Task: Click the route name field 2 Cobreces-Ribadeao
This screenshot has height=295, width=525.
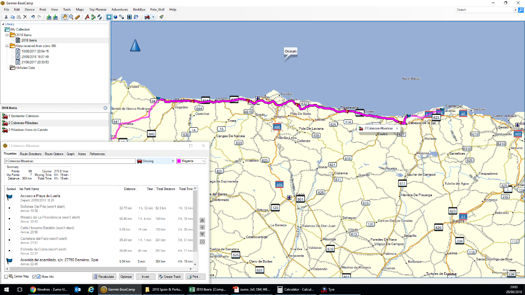Action: pyautogui.click(x=69, y=161)
